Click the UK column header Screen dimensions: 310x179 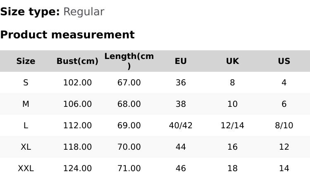coord(232,61)
